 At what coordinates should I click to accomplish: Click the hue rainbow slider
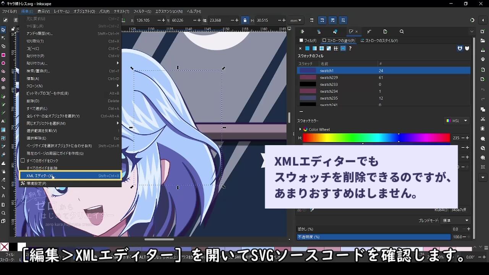(376, 138)
